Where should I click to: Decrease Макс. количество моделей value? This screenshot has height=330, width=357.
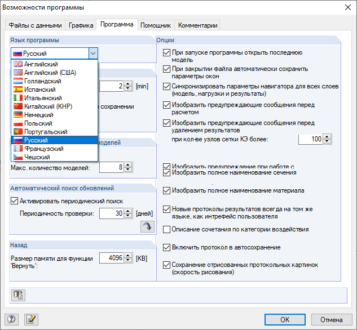128,170
